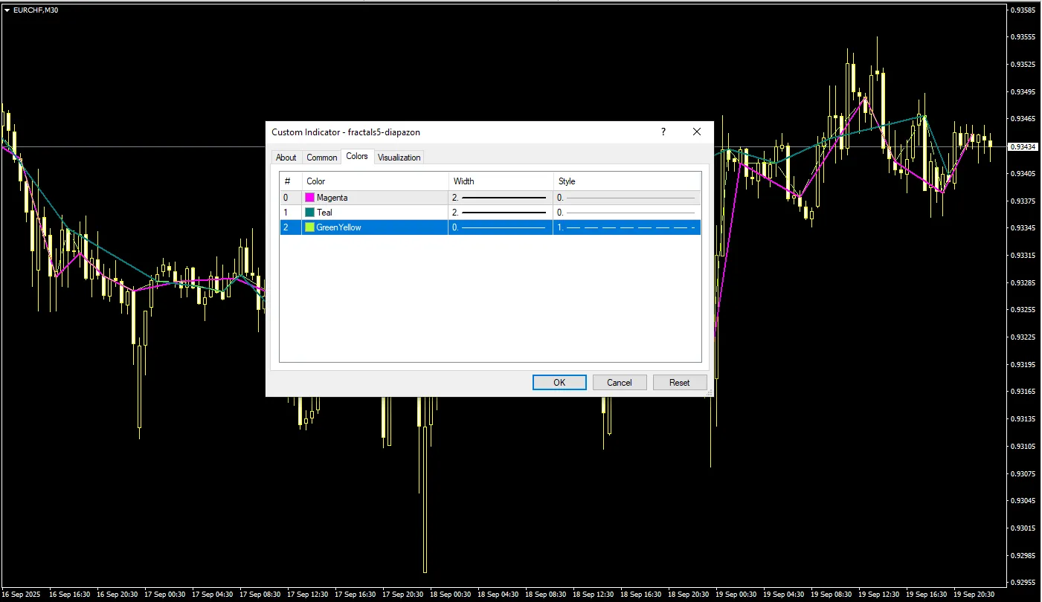1042x602 pixels.
Task: Click the Teal color swatch
Action: tap(309, 213)
